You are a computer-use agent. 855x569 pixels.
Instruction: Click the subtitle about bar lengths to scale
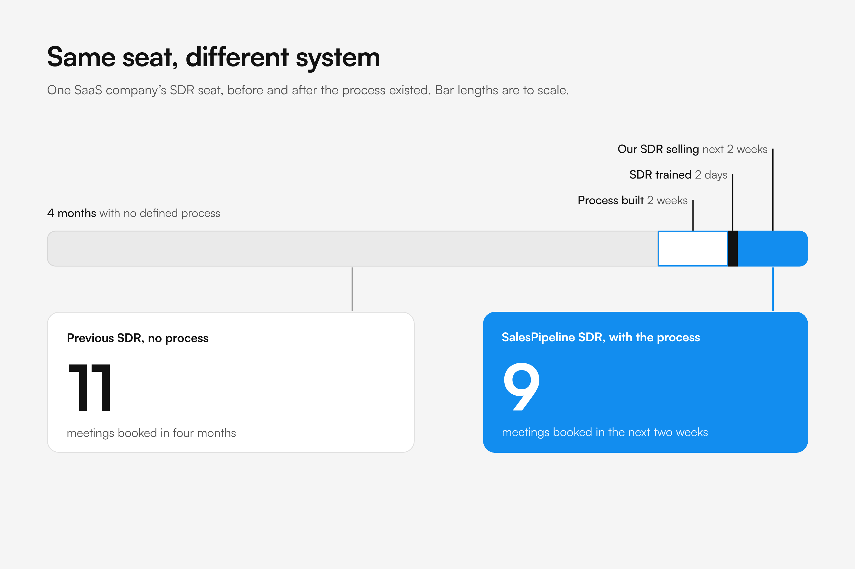tap(308, 90)
